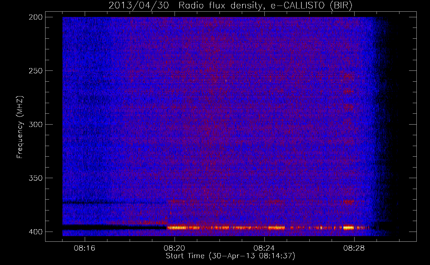
Task: Click the 250 frequency tick label
Action: point(35,71)
